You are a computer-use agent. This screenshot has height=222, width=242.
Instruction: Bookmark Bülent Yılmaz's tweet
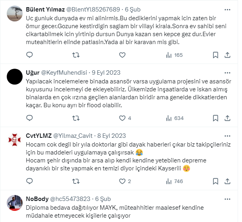coord(215,55)
